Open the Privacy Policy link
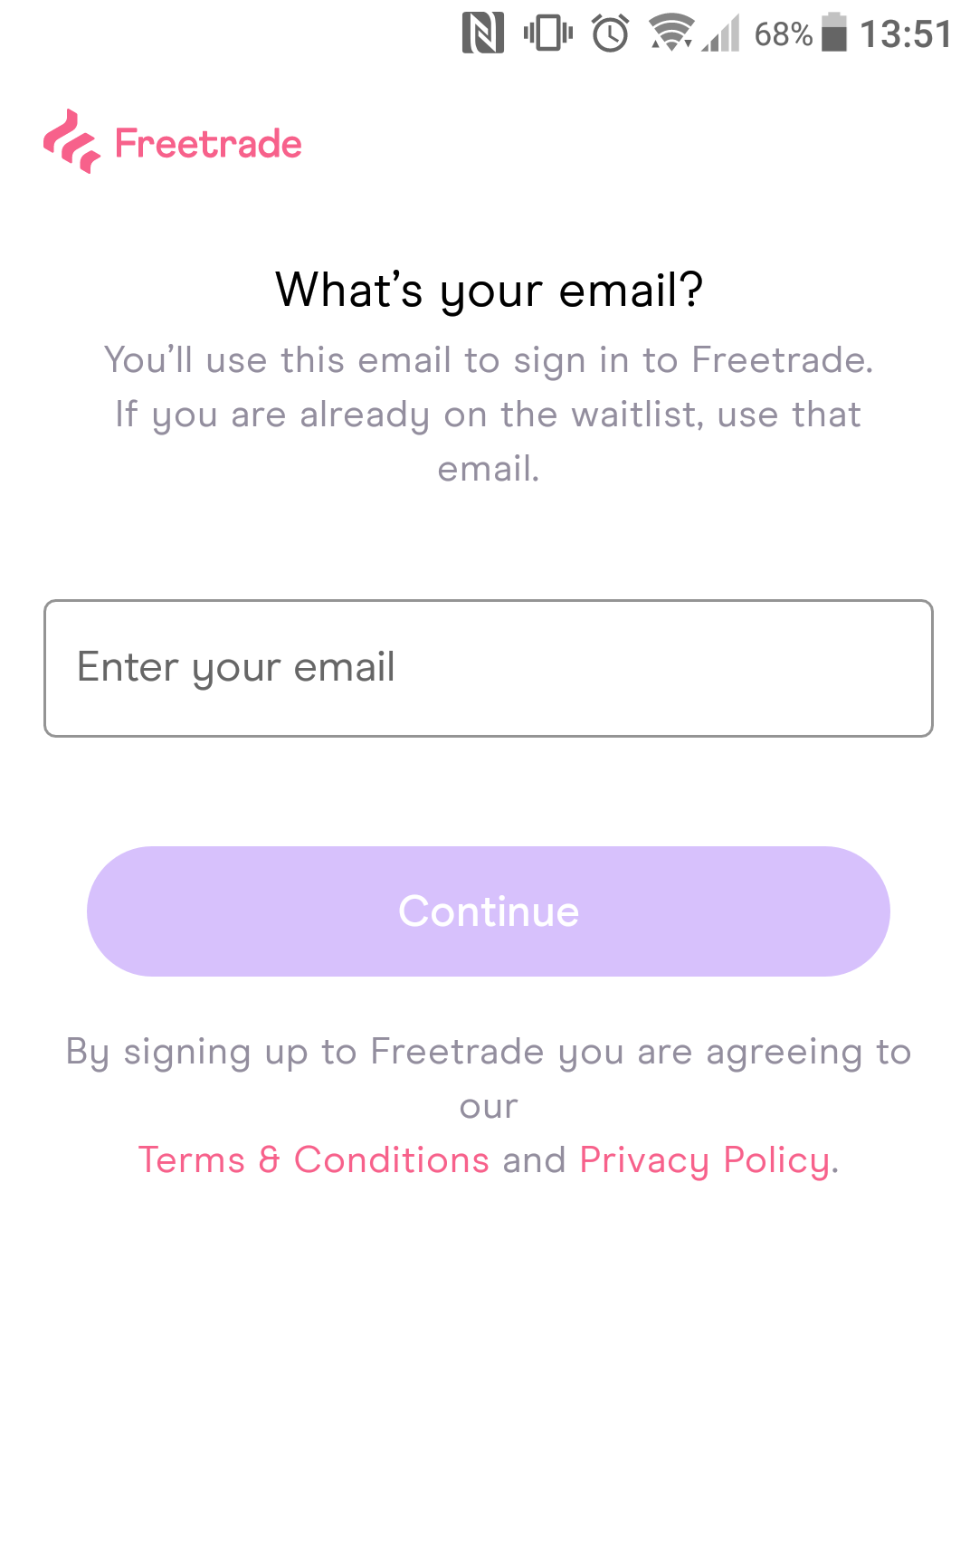970x1564 pixels. (705, 1160)
